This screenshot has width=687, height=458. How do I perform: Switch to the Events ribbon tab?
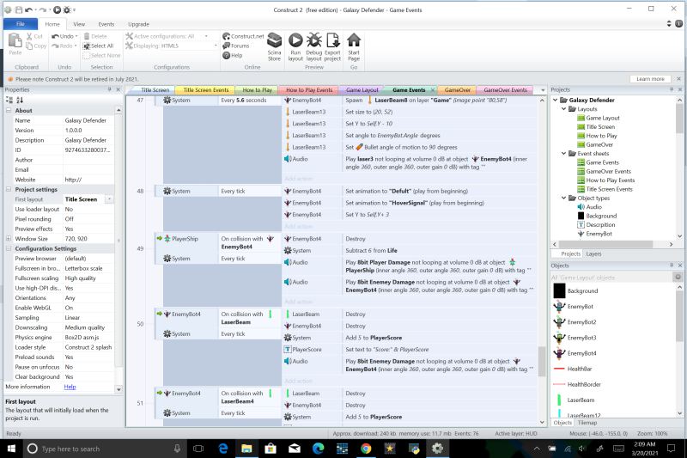pyautogui.click(x=106, y=24)
